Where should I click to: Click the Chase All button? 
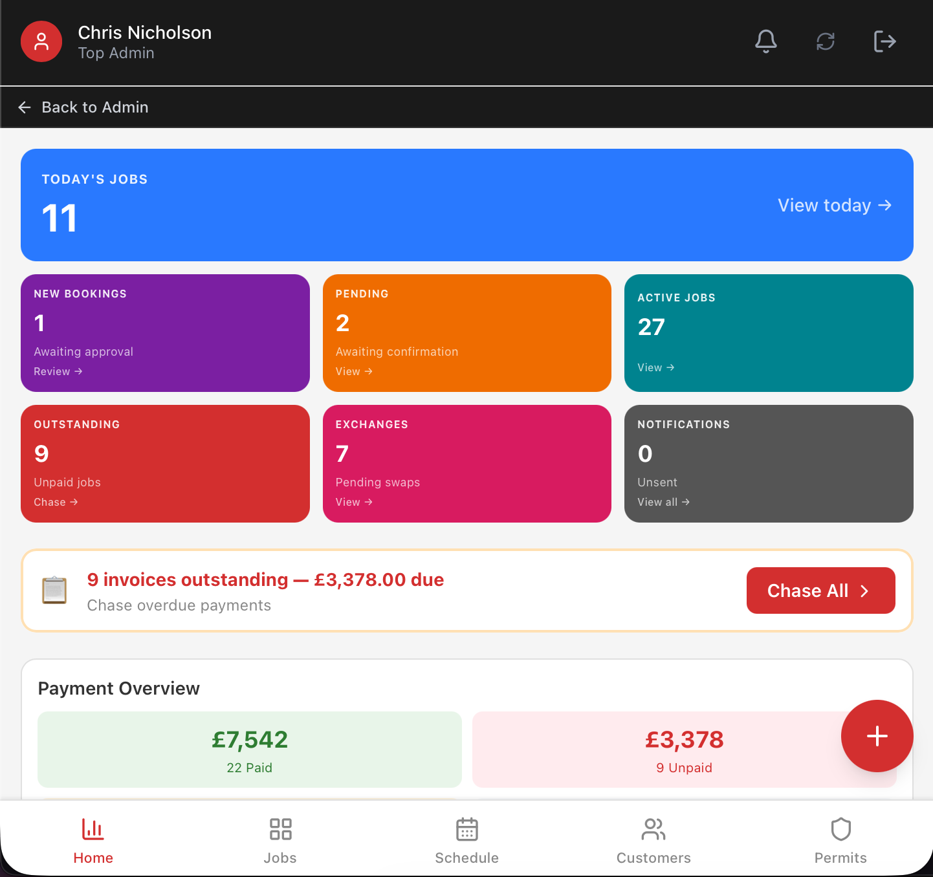coord(820,590)
